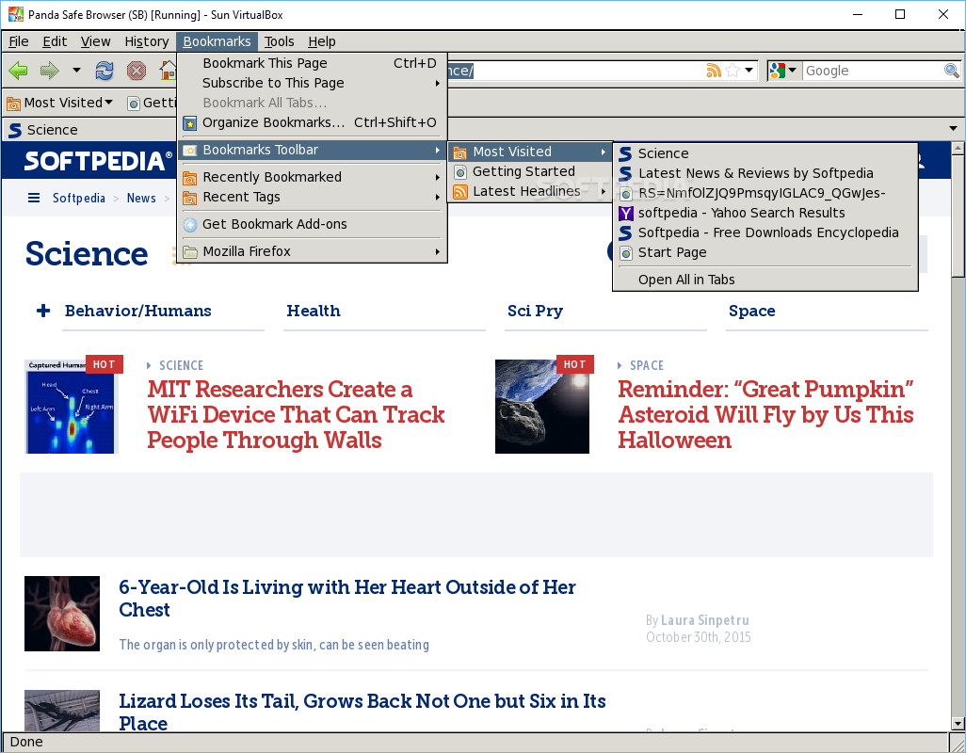Image resolution: width=966 pixels, height=753 pixels.
Task: Expand the Recent Tags submenu
Action: click(438, 197)
